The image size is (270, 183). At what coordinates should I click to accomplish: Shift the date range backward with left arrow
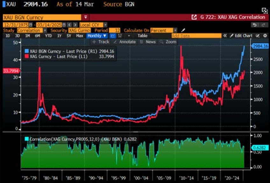(69, 25)
